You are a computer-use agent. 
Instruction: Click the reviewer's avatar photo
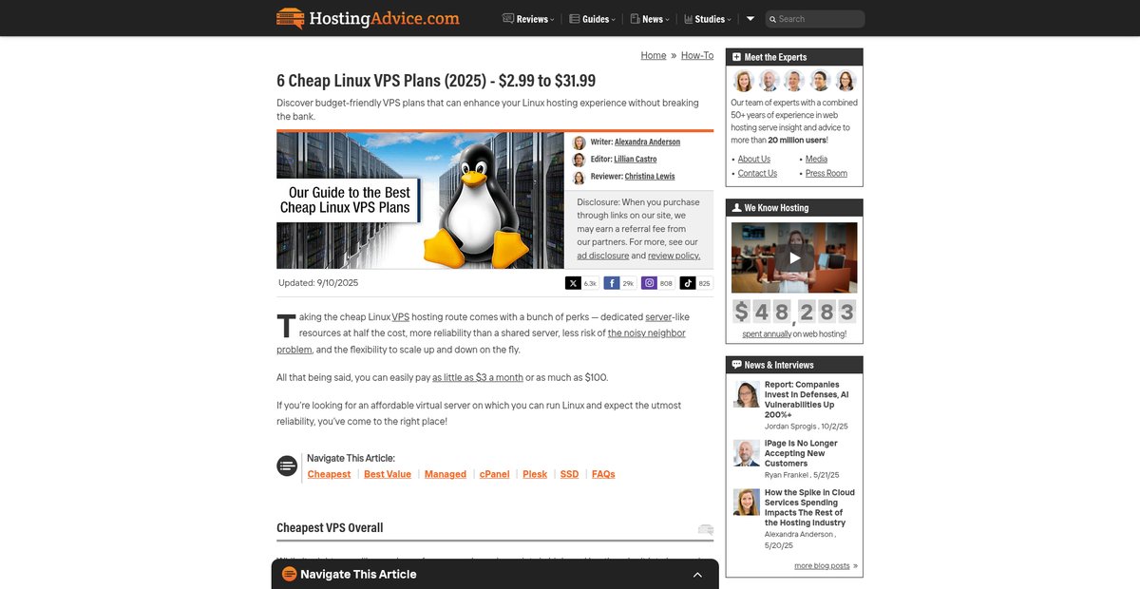click(579, 177)
